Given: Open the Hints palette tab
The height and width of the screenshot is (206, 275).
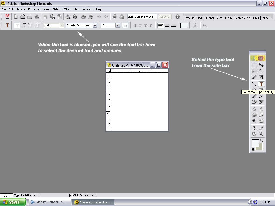Looking at the screenshot, I should tap(265, 17).
